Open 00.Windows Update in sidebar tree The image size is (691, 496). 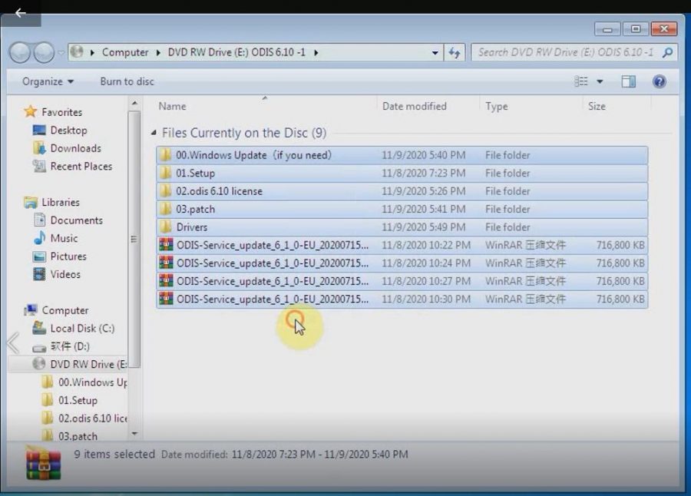(93, 382)
